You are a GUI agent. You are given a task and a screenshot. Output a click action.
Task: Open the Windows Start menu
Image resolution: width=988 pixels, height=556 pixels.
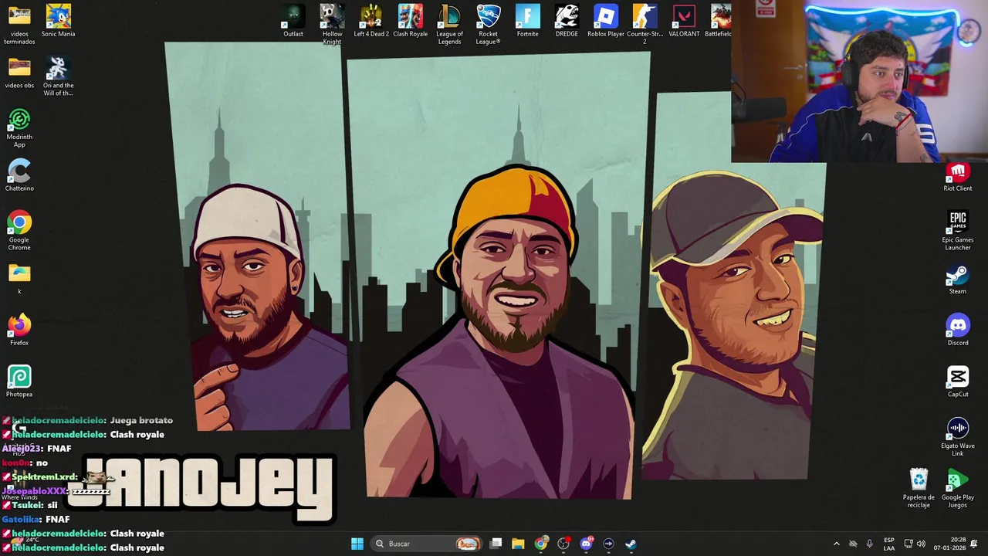[357, 544]
